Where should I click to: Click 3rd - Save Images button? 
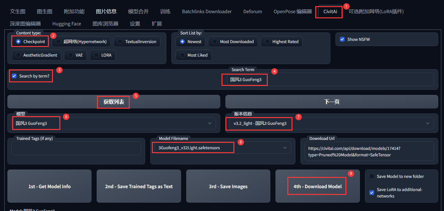click(228, 186)
